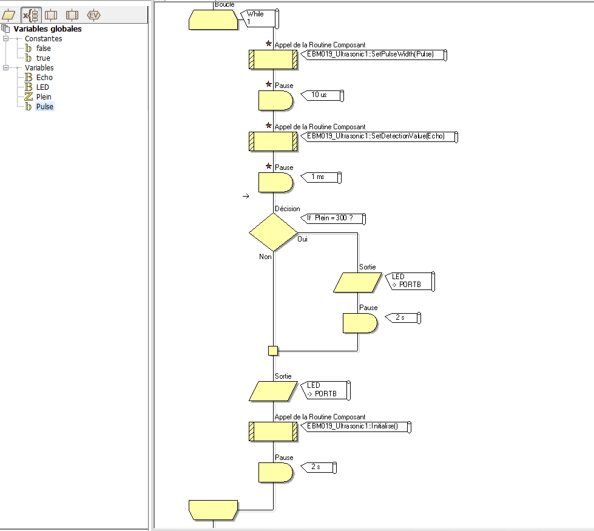Click the bool icon beside true
Image resolution: width=594 pixels, height=531 pixels.
click(x=29, y=58)
